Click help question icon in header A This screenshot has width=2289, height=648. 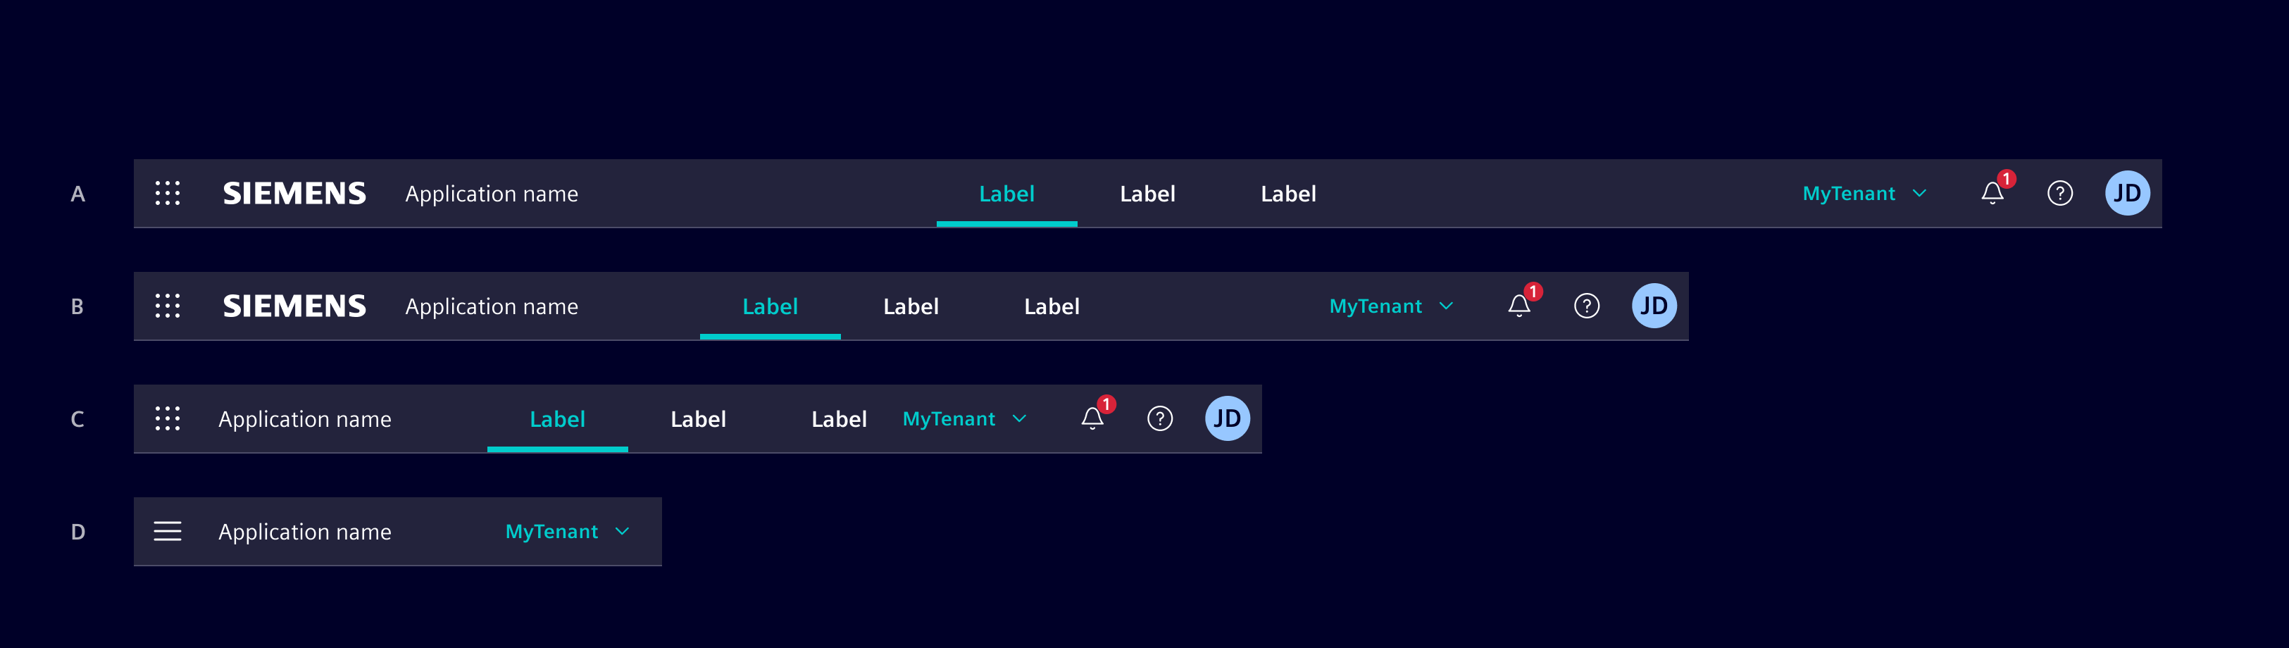(x=2059, y=193)
